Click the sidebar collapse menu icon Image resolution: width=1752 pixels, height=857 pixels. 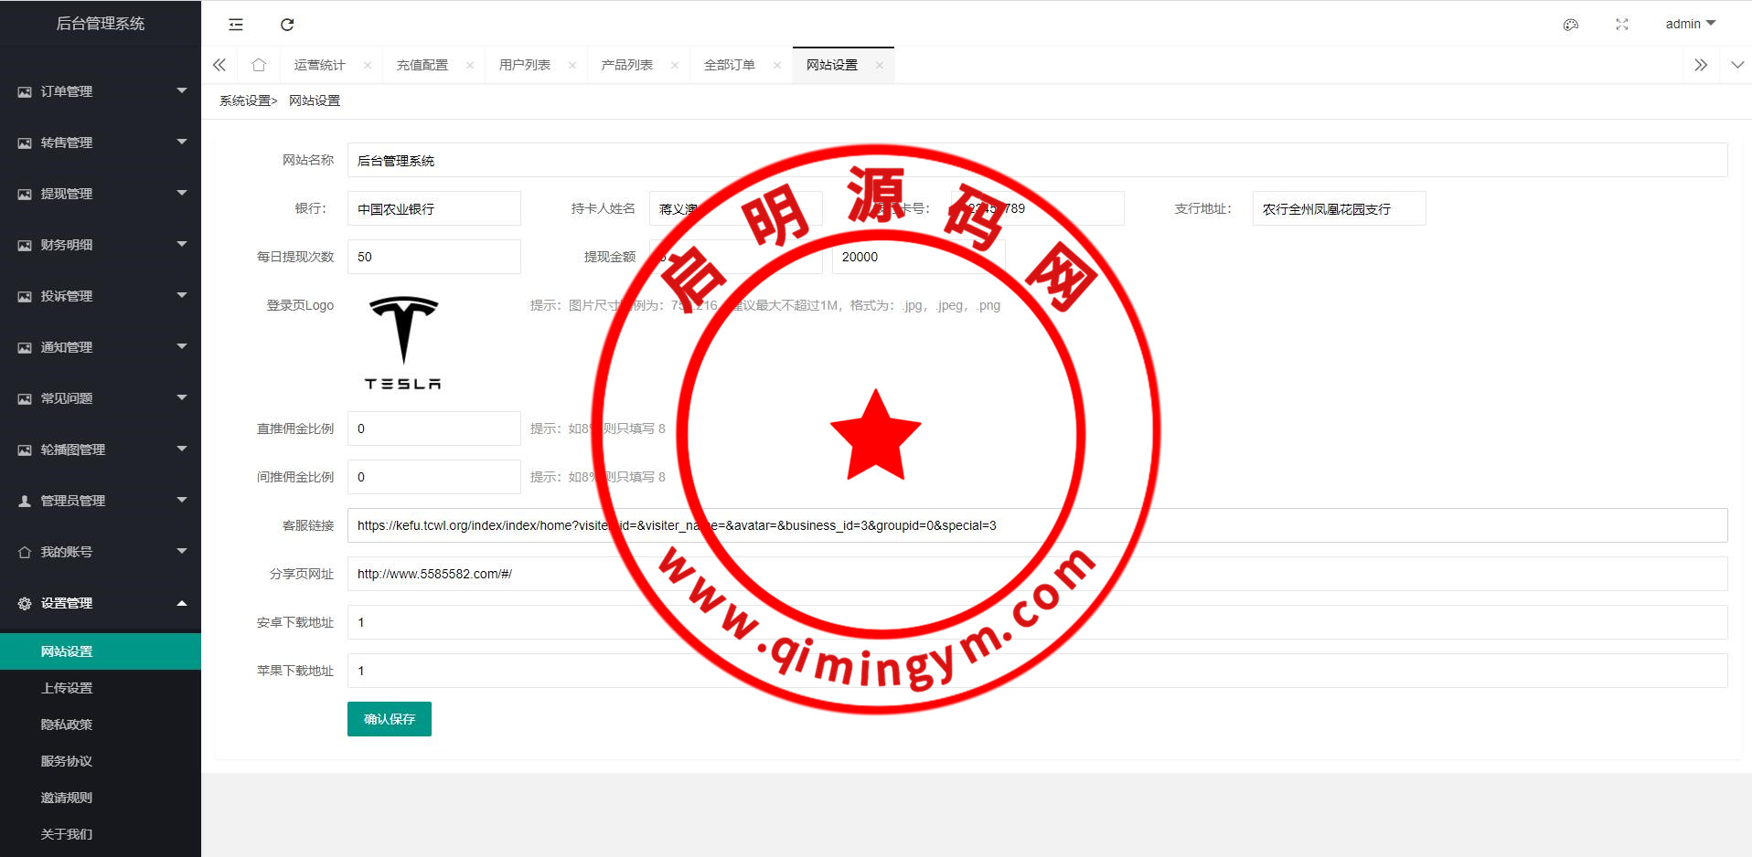click(236, 25)
